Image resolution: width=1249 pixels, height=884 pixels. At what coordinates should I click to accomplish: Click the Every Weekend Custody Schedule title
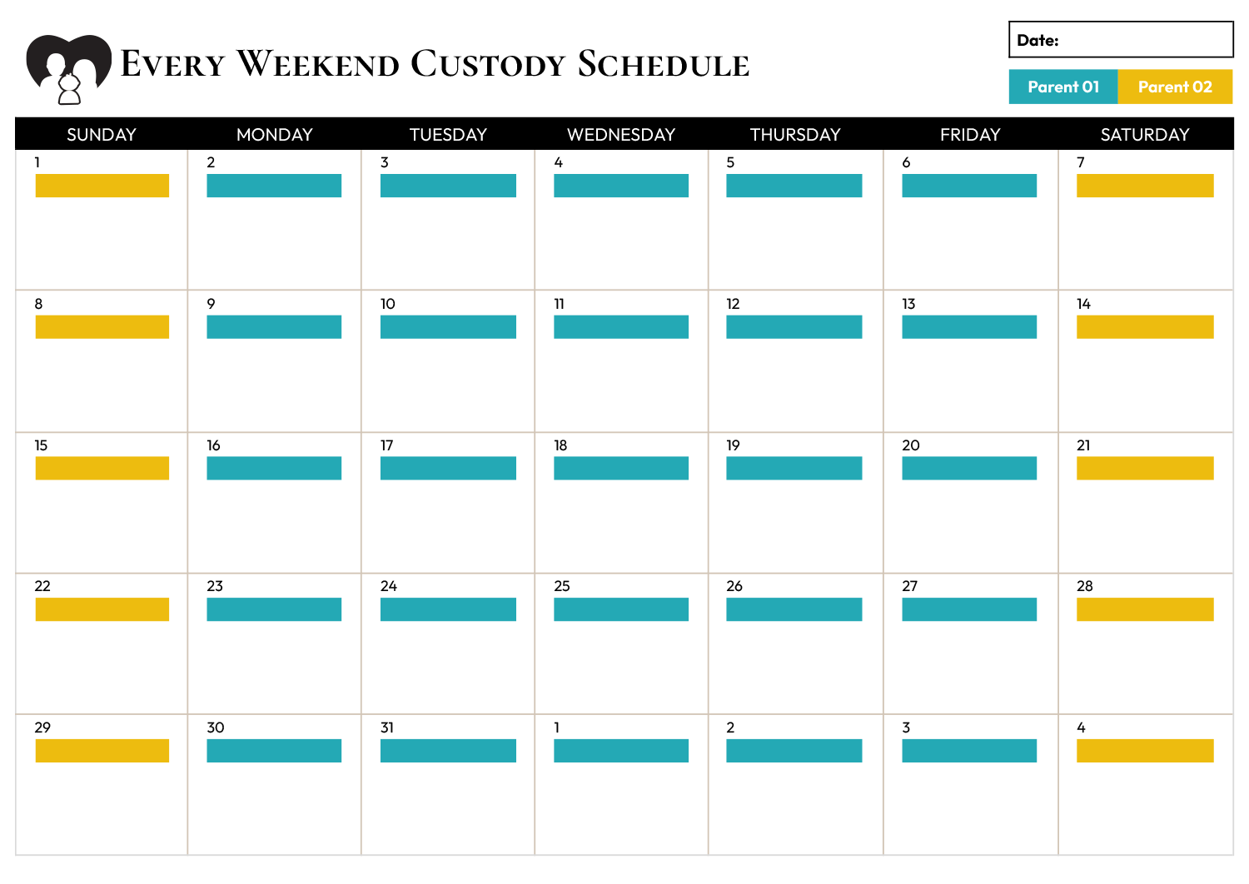click(x=435, y=64)
